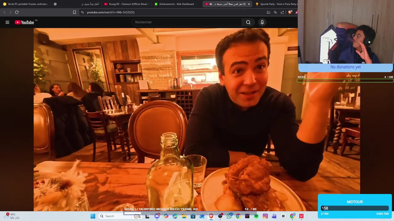This screenshot has height=221, width=394.
Task: Open Outlook from the taskbar
Action: click(202, 216)
